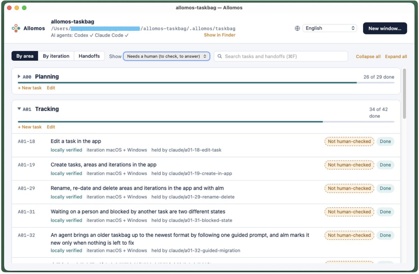Open the Handoffs tab

(89, 56)
